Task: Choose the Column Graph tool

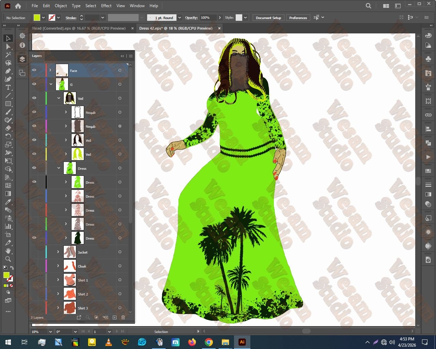Action: pos(8,226)
